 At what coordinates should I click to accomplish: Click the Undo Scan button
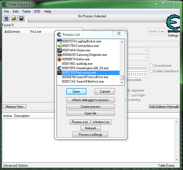157,31
